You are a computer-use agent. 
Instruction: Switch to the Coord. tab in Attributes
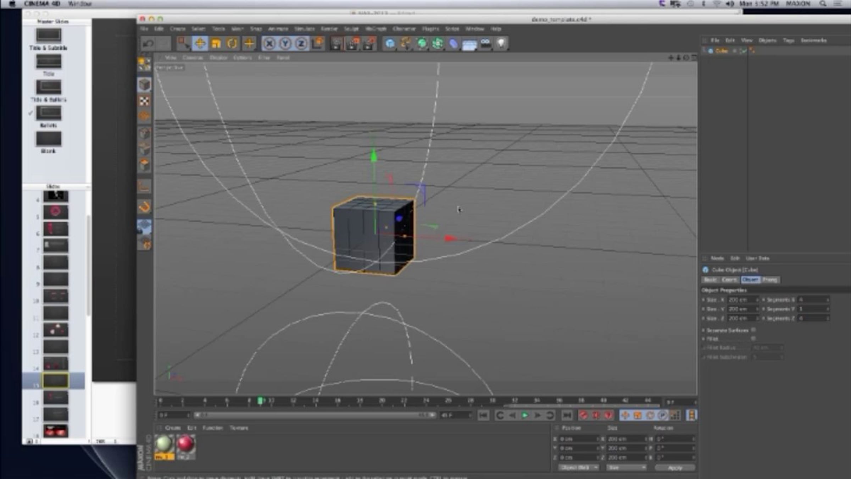pos(729,280)
